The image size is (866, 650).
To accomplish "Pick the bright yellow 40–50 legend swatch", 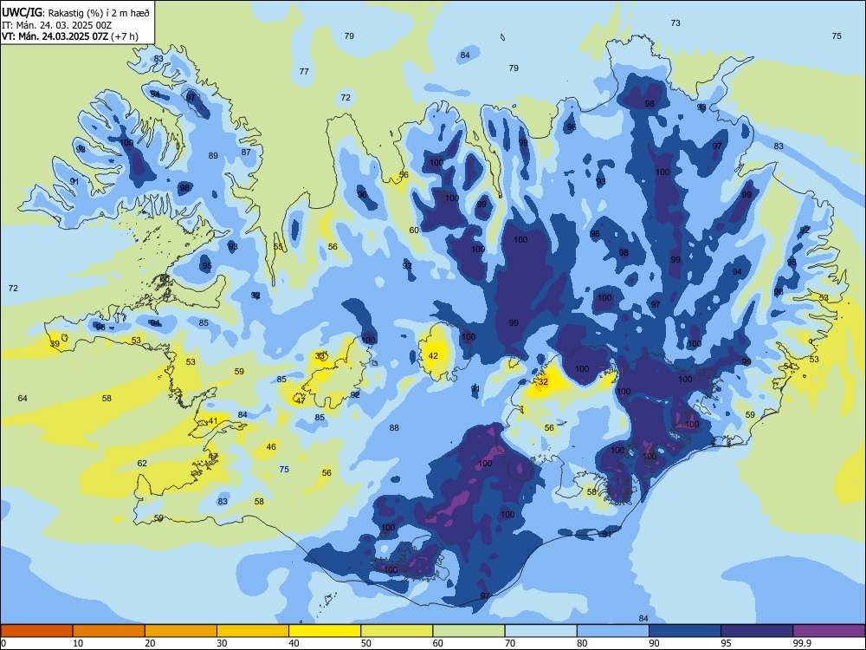I will pos(325,631).
